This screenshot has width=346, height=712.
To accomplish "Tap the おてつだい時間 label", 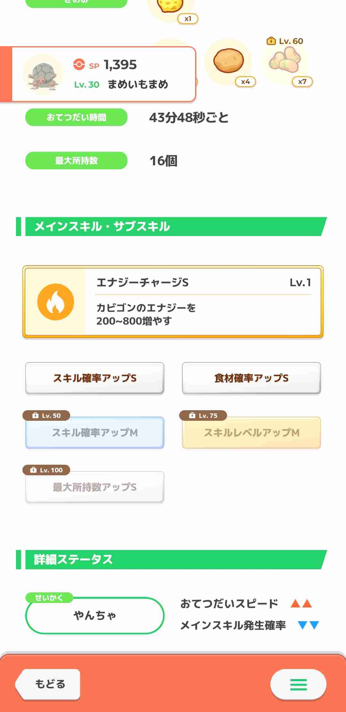I will coord(76,117).
